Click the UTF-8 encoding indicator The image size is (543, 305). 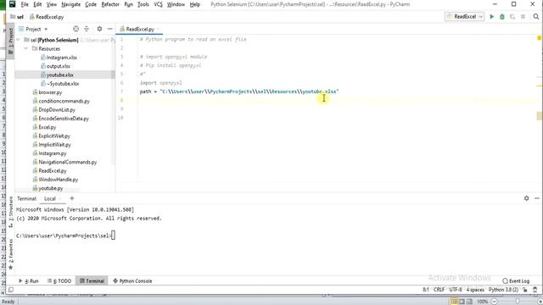pos(456,290)
